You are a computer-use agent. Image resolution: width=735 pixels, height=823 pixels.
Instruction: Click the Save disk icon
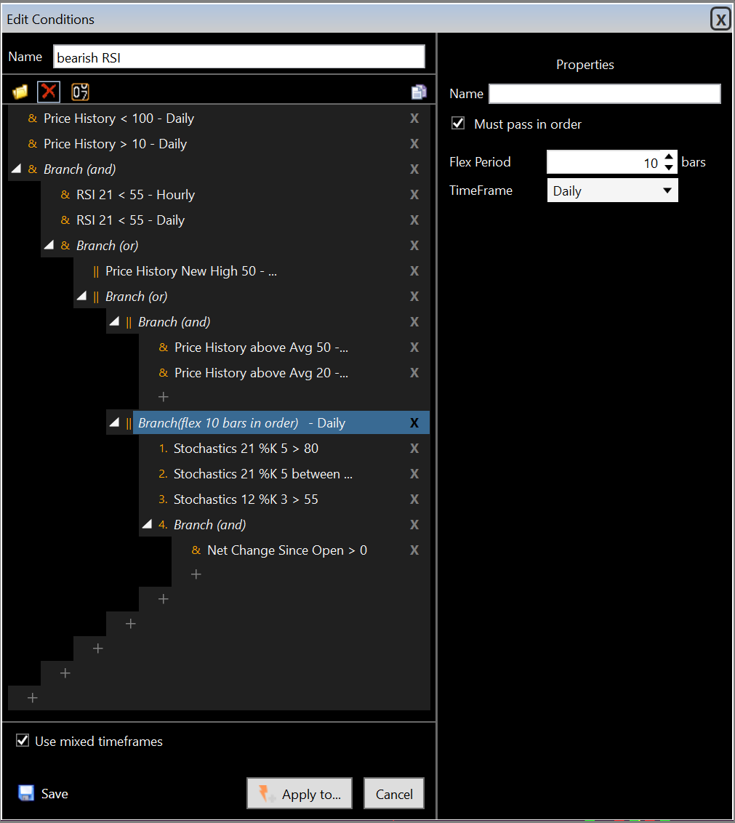pos(26,793)
